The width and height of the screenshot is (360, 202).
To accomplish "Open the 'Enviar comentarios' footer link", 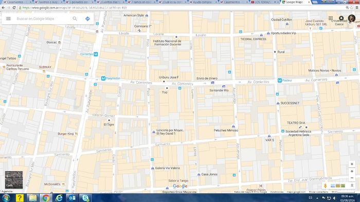I will 318,192.
